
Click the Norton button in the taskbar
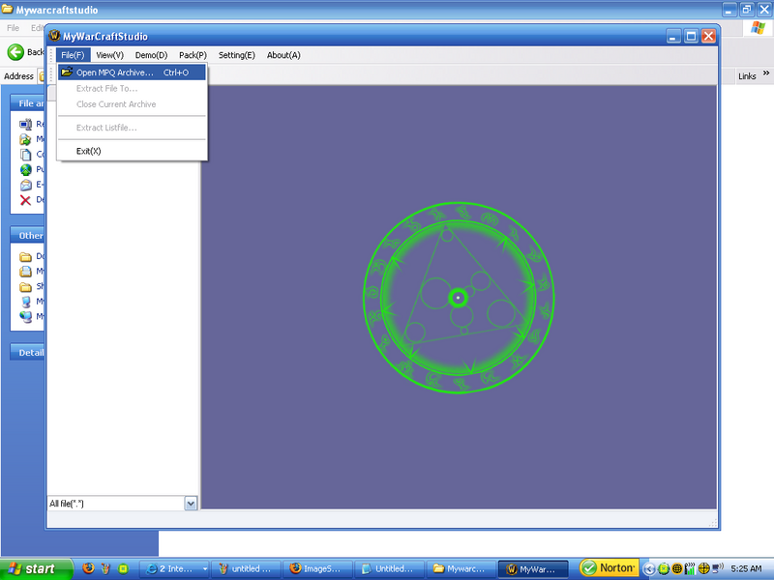609,568
